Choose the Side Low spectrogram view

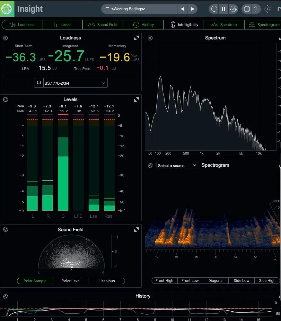coord(241,281)
